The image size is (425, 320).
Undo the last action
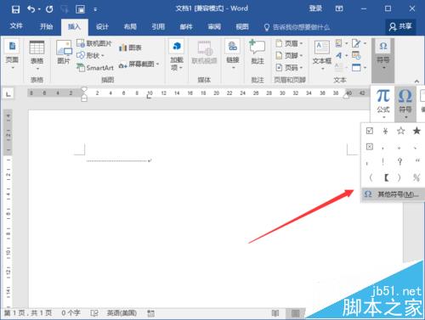tap(31, 9)
